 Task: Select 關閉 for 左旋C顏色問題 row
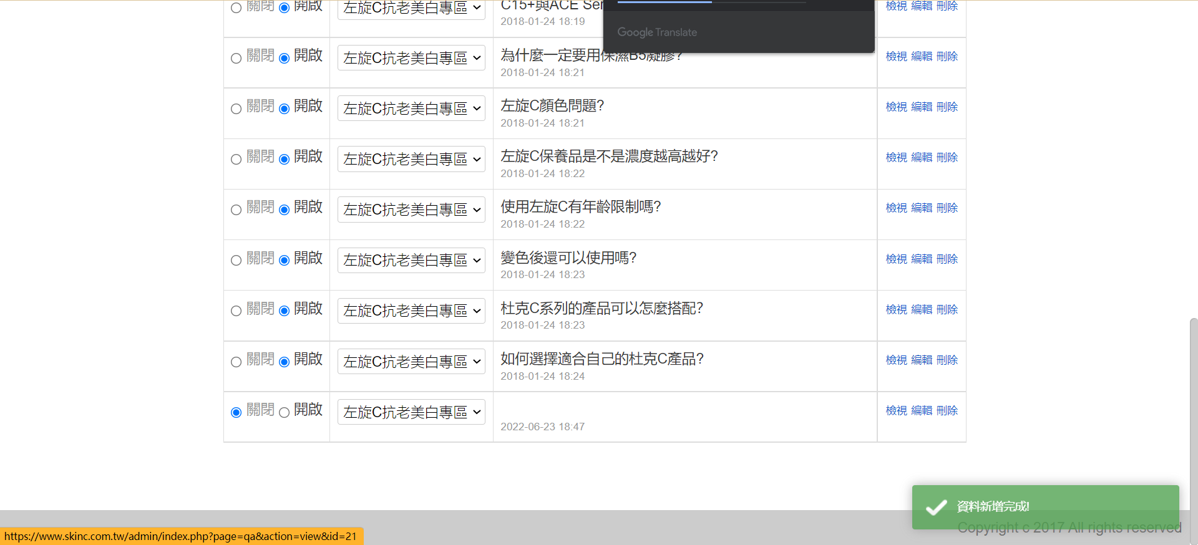[x=236, y=109]
